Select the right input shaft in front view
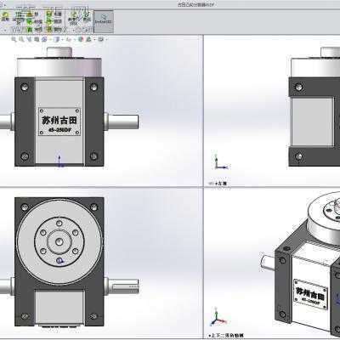340x340 pixels. click(122, 122)
